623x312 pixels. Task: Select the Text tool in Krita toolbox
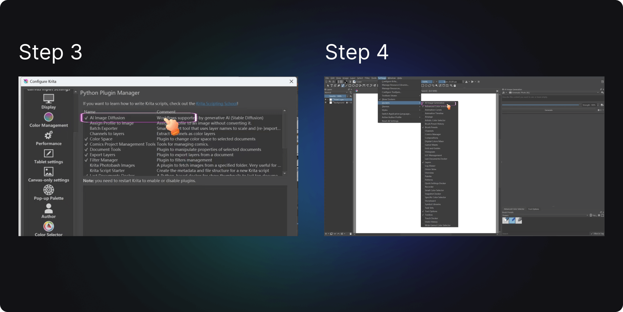pos(332,86)
